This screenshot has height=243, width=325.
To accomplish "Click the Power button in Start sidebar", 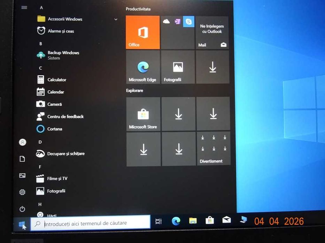I will (x=22, y=209).
